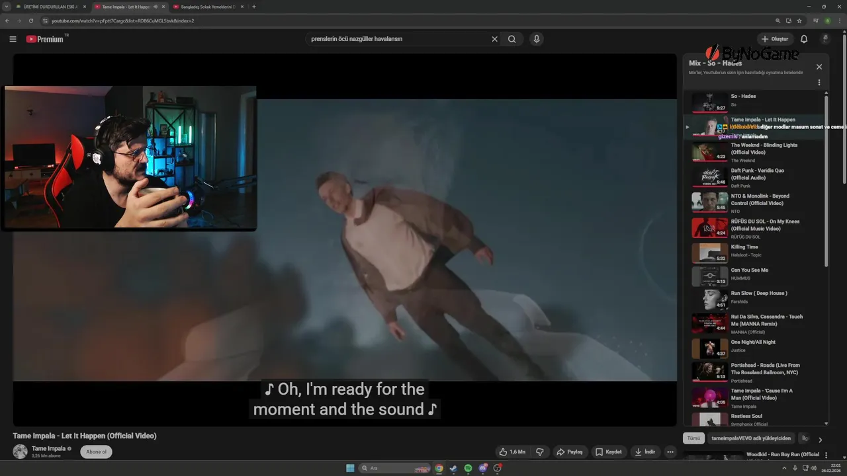Open the taskbar clock and date

830,468
